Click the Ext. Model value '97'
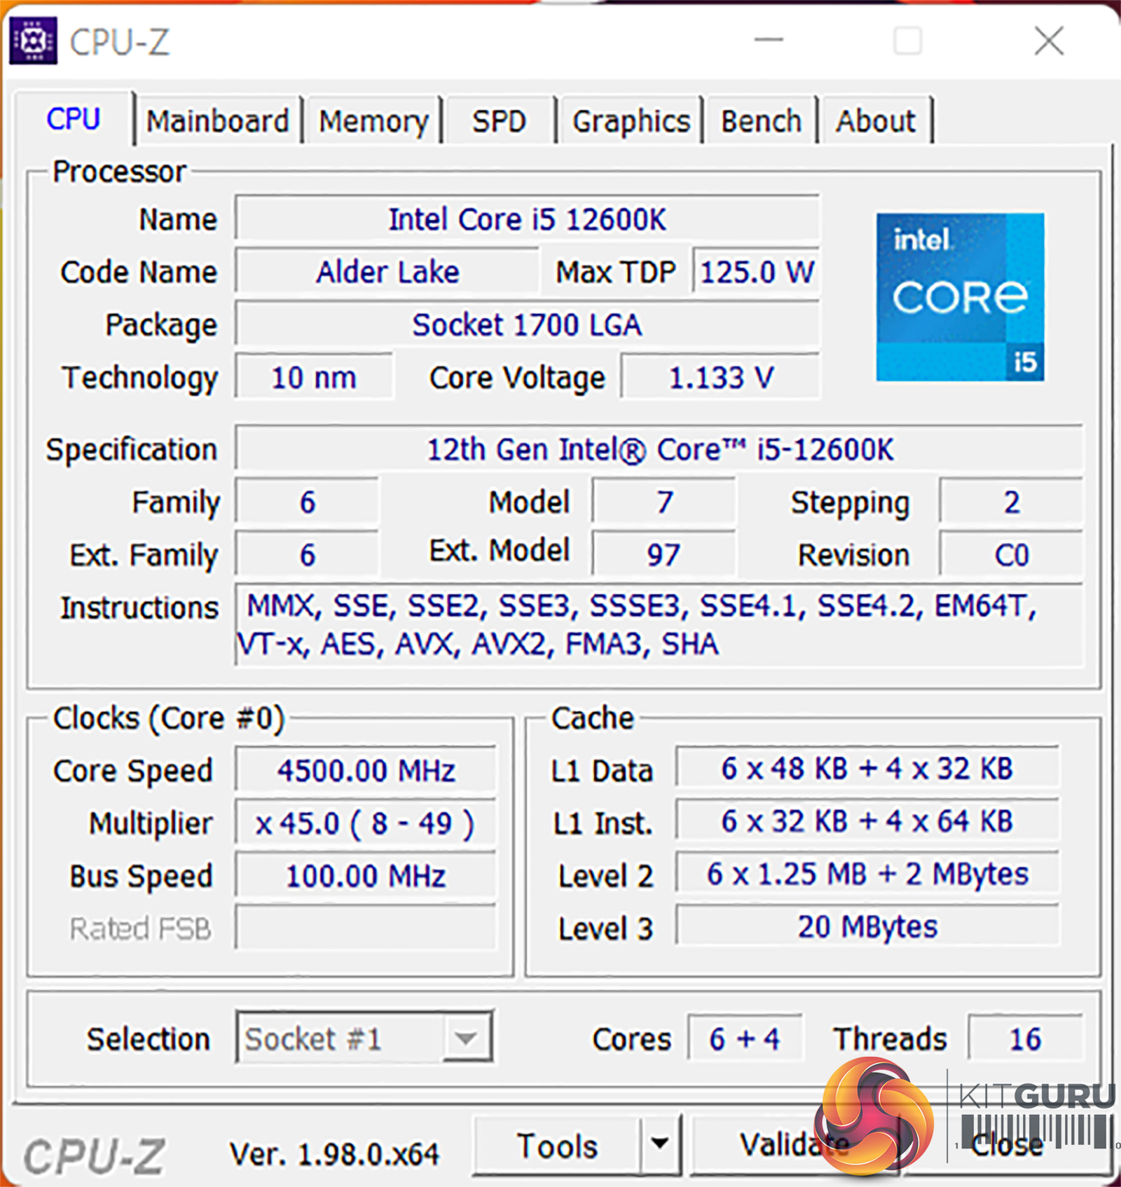The height and width of the screenshot is (1187, 1121). [664, 554]
